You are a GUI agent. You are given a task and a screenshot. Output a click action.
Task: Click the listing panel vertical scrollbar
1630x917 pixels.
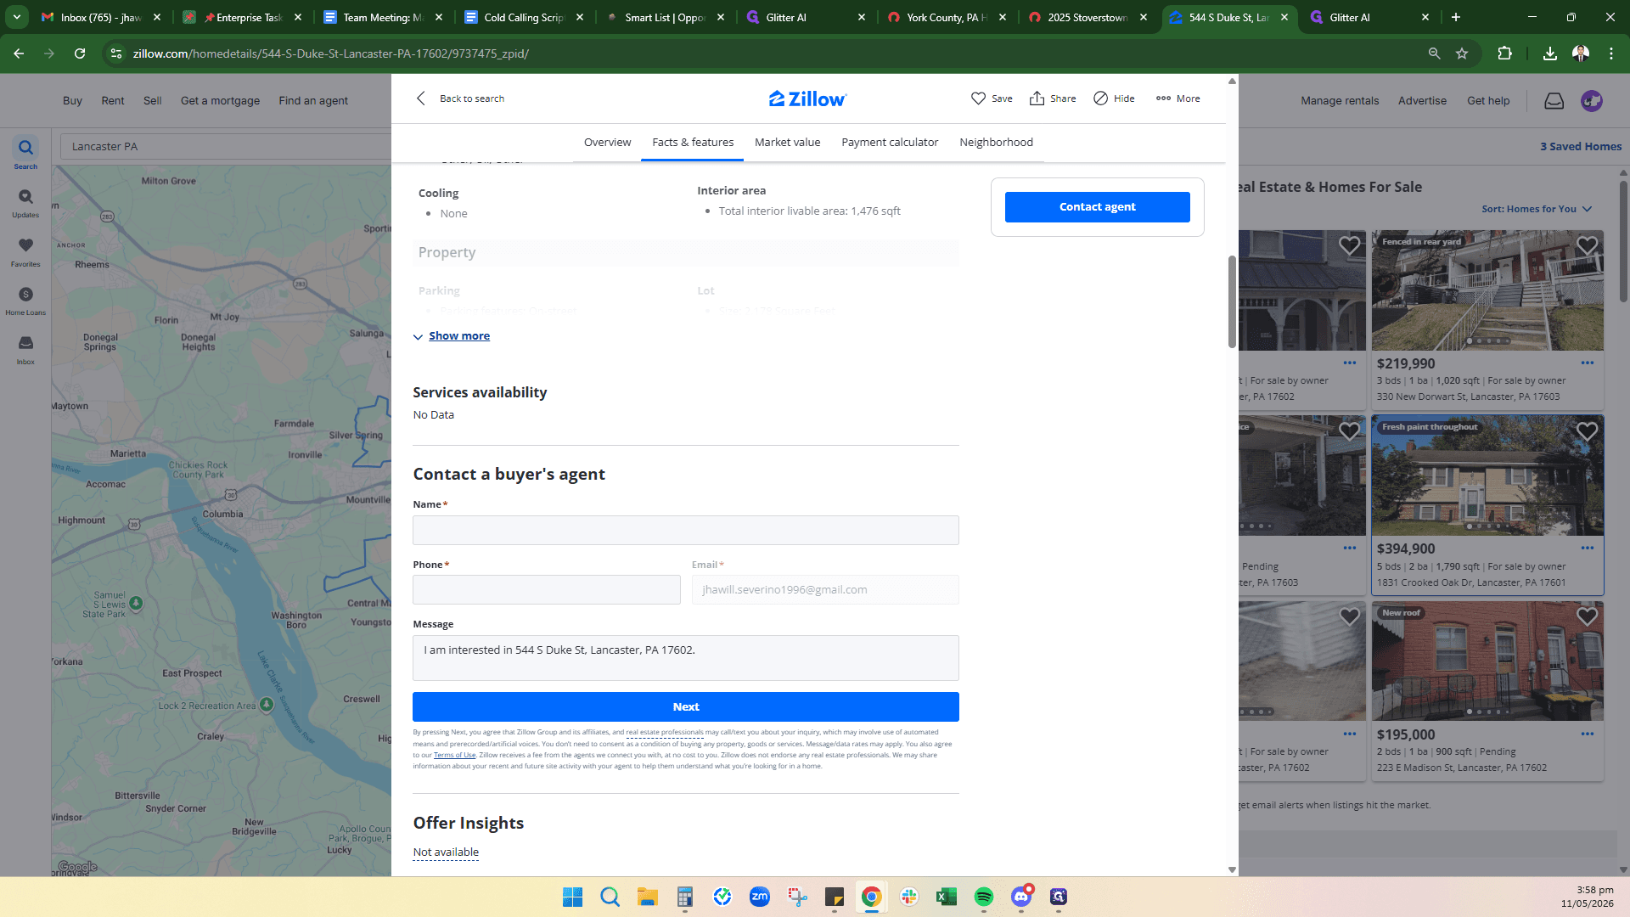coord(1232,301)
